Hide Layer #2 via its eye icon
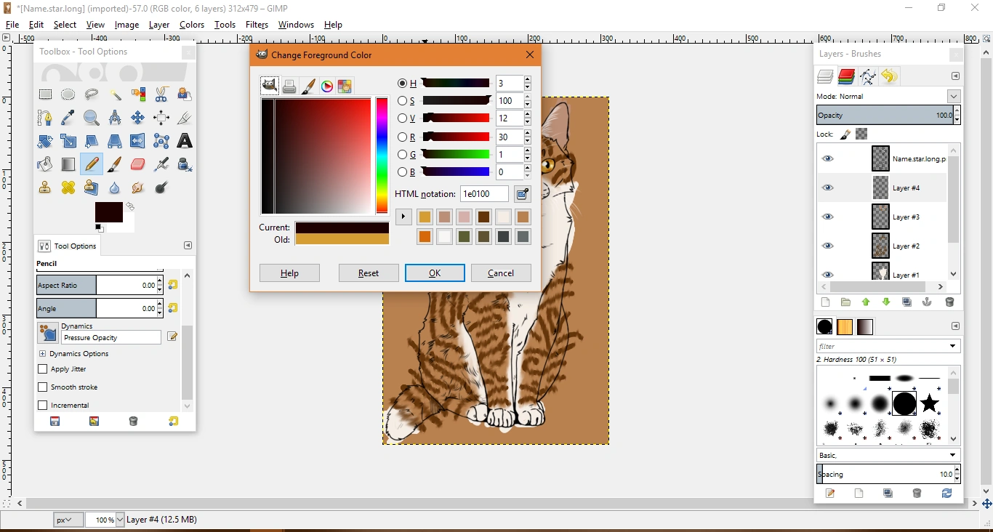The width and height of the screenshot is (993, 532). [x=828, y=246]
